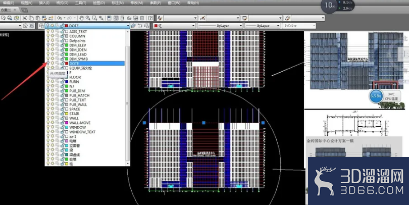Toggle the lock icon for WINDOW layer
Image resolution: width=409 pixels, height=205 pixels.
[62, 127]
